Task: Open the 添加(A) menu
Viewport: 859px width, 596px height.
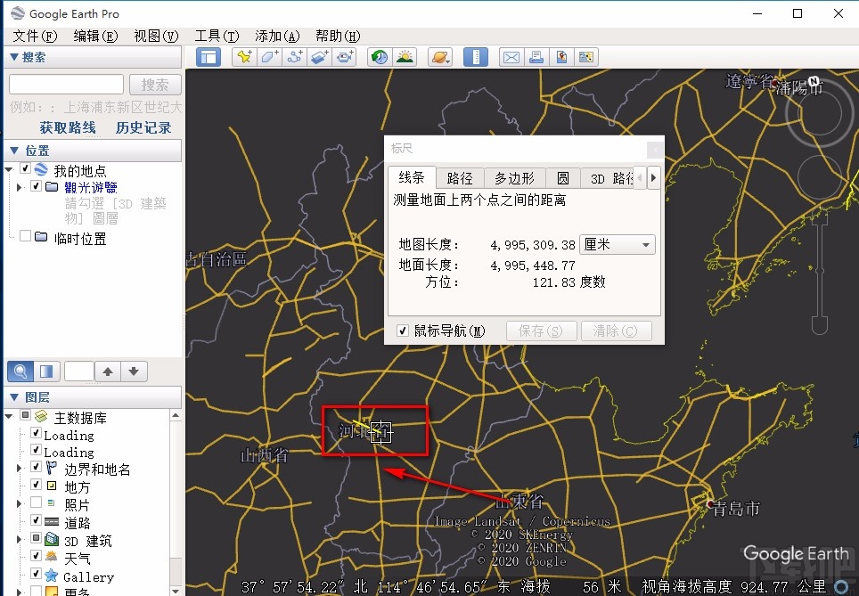Action: click(277, 37)
